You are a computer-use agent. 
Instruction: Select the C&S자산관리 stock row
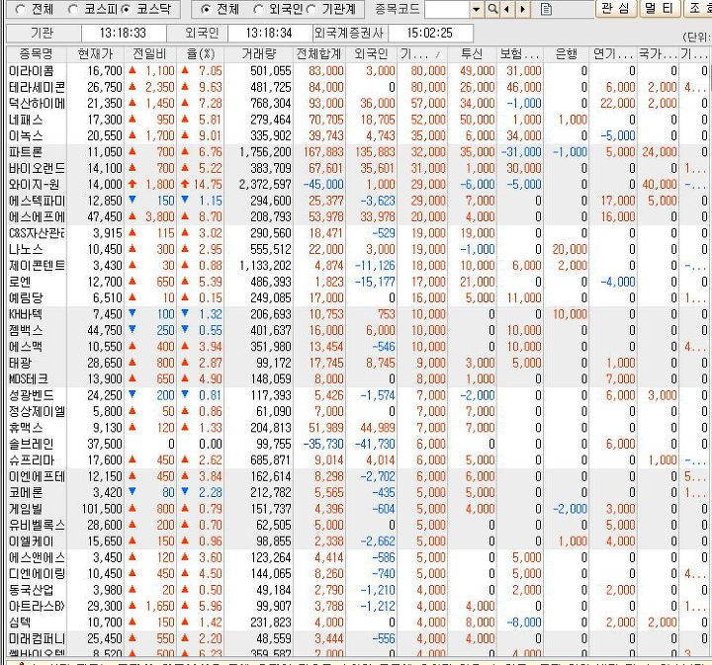pos(359,233)
